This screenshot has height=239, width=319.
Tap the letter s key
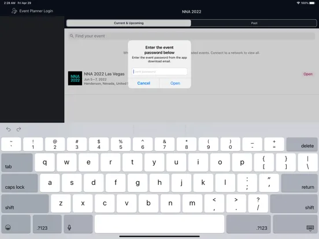point(72,183)
